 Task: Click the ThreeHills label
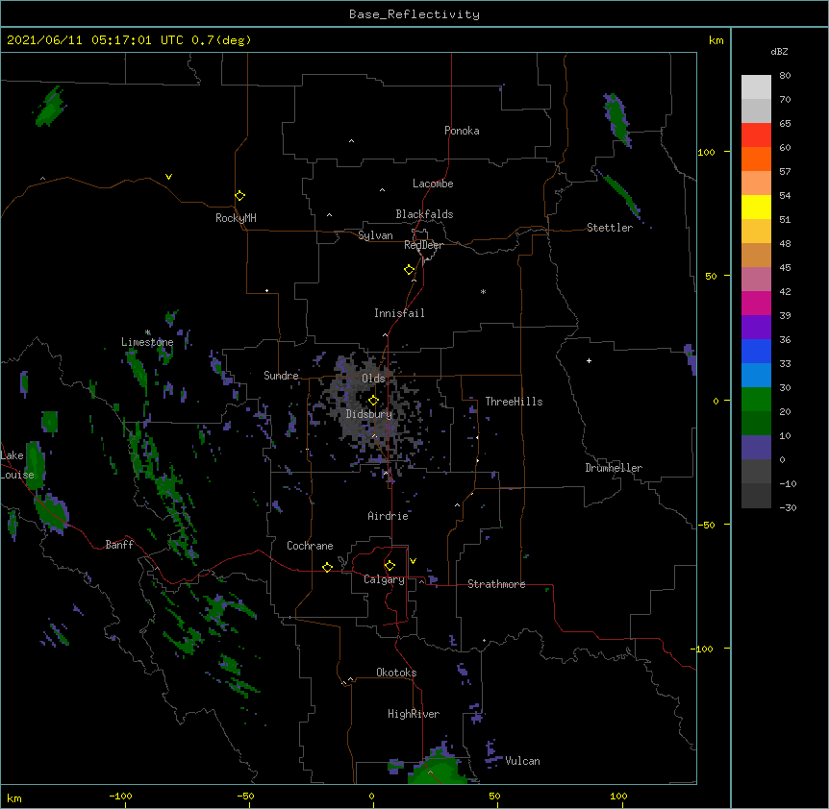[514, 402]
